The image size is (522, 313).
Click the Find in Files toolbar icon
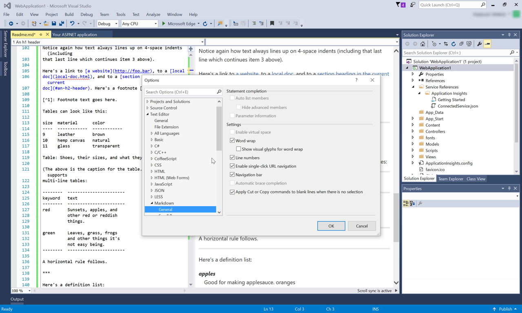pos(220,24)
